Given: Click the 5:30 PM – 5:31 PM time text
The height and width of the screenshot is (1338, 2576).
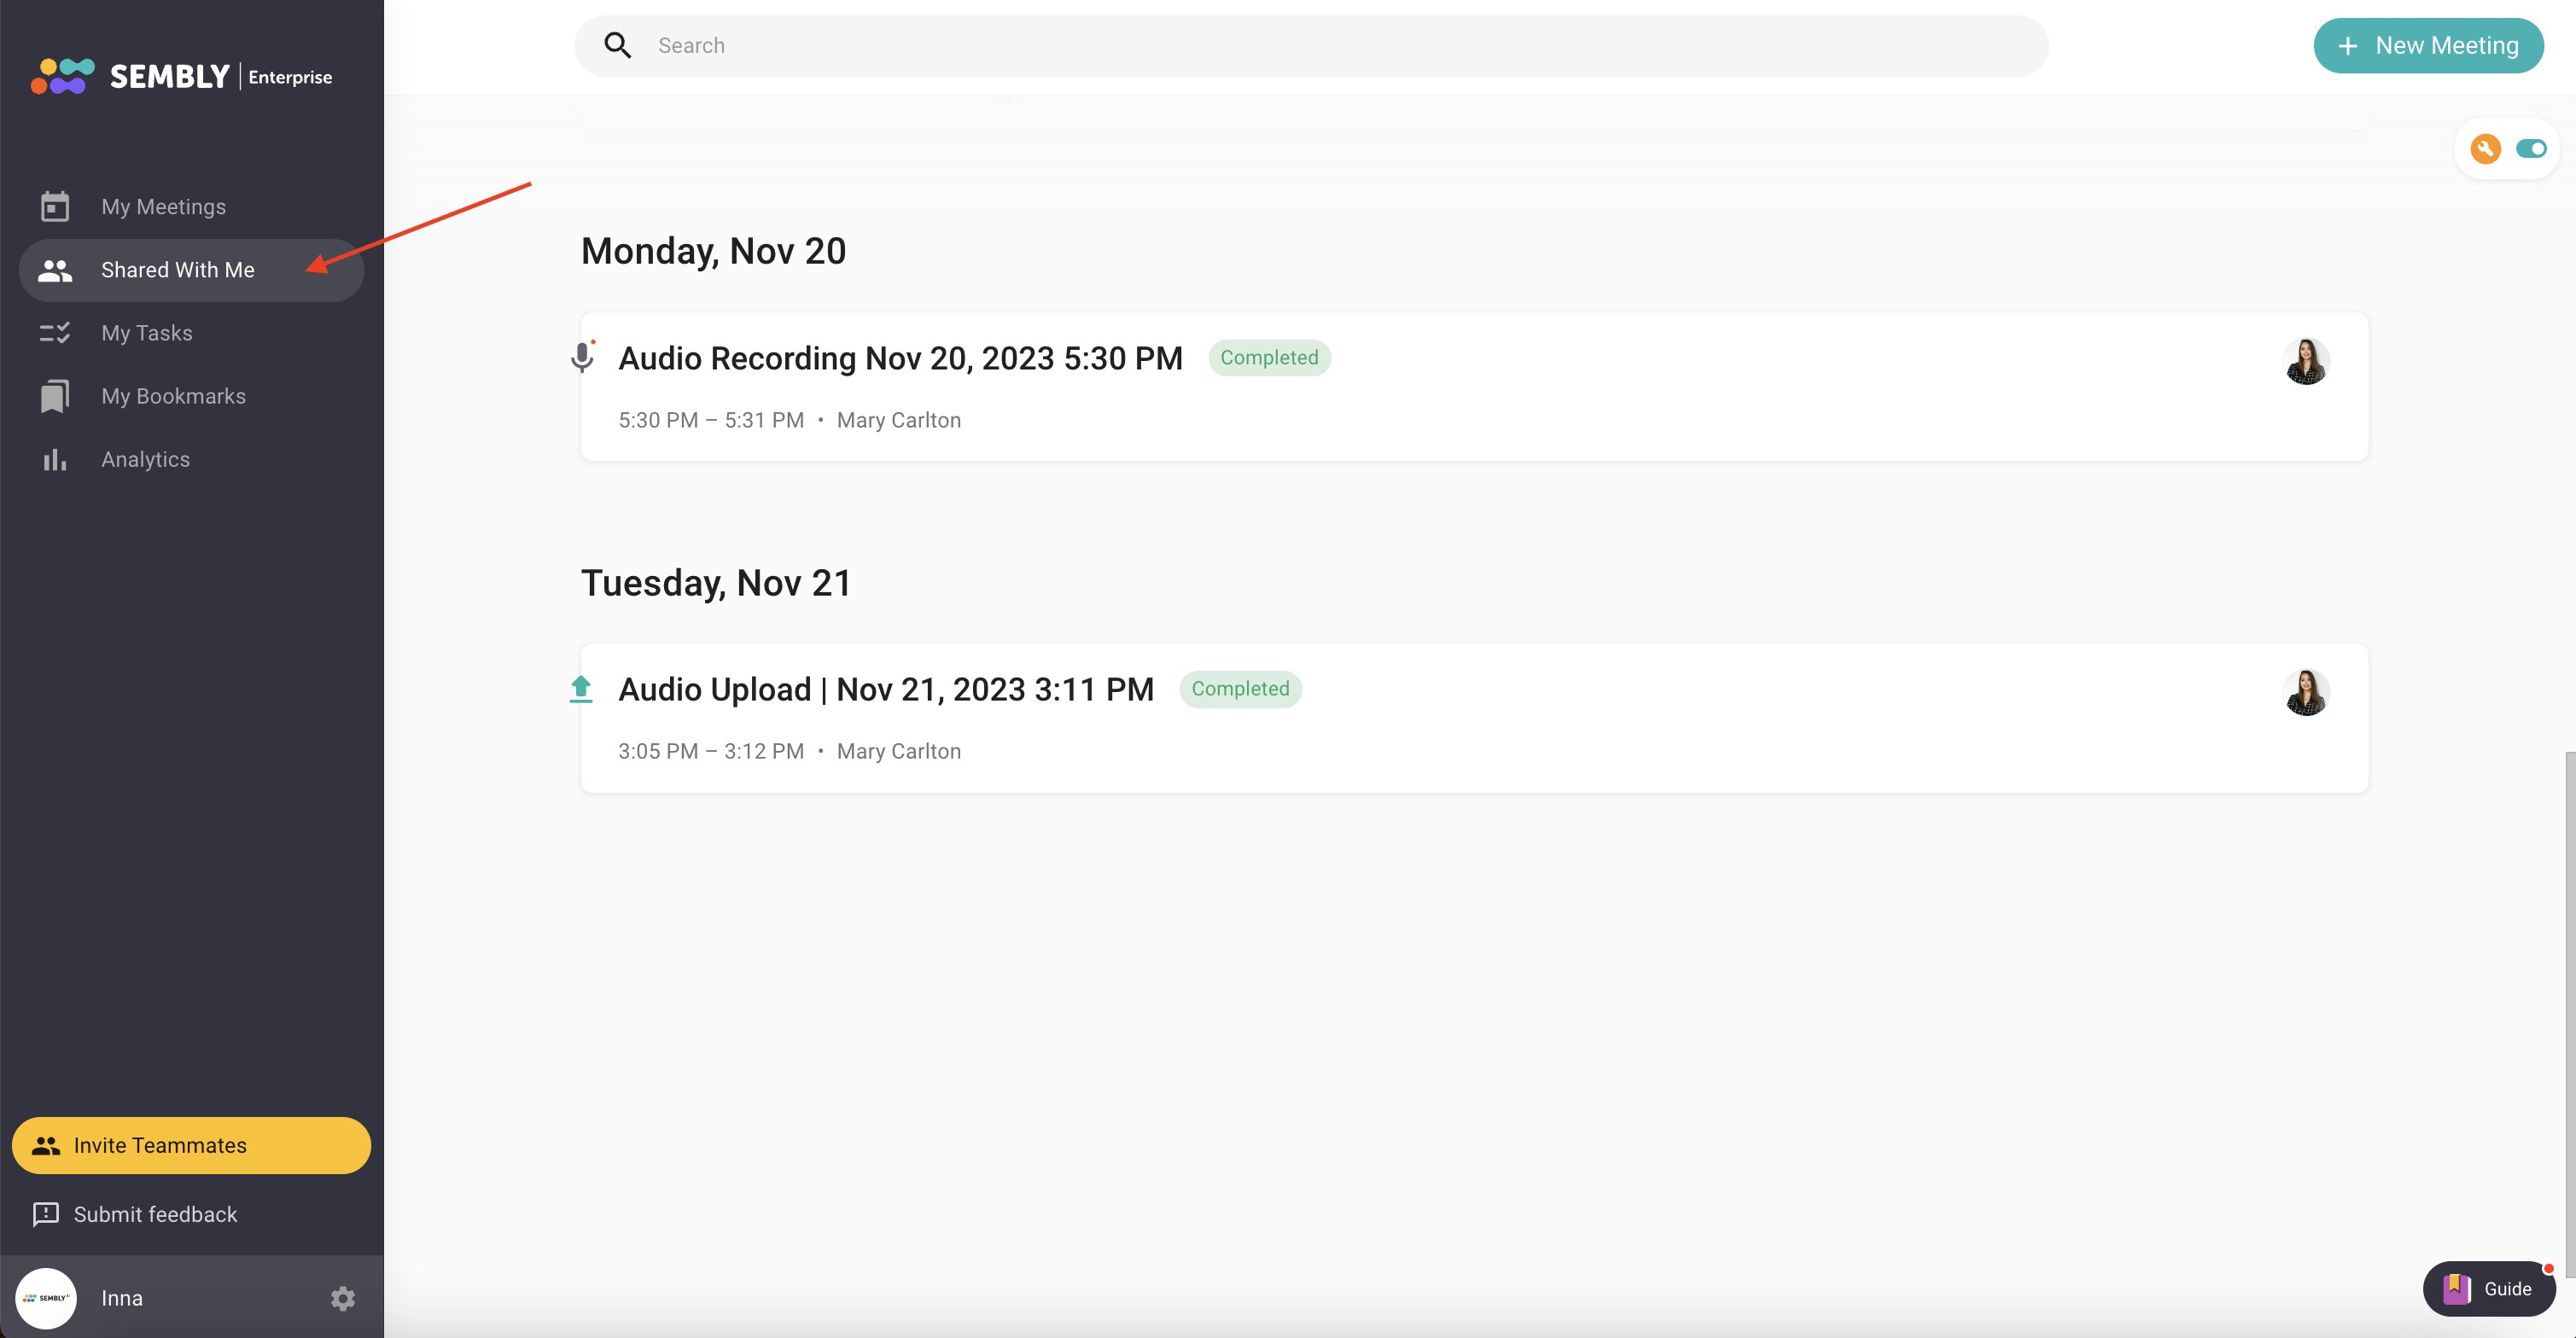Looking at the screenshot, I should click(x=711, y=420).
